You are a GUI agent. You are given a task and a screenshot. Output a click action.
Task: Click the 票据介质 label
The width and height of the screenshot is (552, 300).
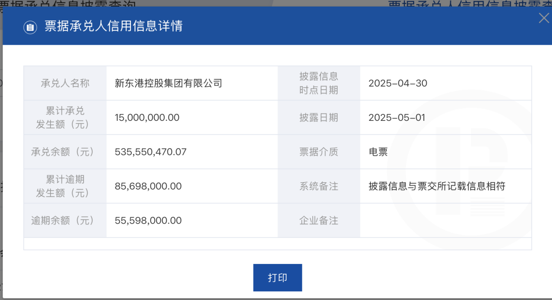pyautogui.click(x=318, y=152)
